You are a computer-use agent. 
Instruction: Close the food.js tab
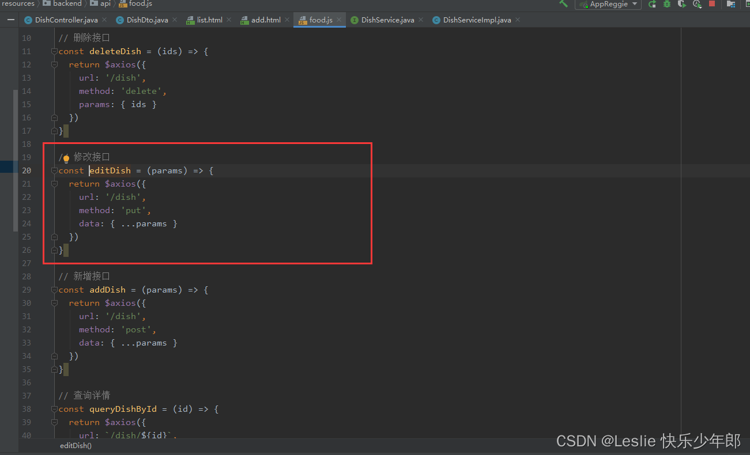(x=339, y=20)
